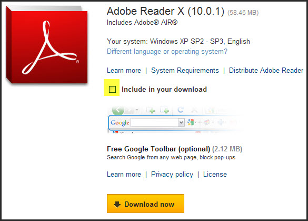This screenshot has height=221, width=308.
Task: Open the System Requirements link
Action: tap(185, 71)
